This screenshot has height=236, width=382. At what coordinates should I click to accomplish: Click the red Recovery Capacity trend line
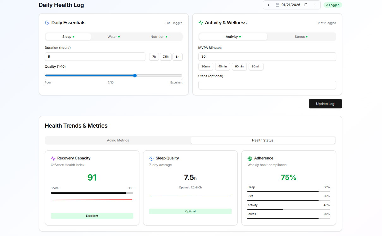pos(92,199)
